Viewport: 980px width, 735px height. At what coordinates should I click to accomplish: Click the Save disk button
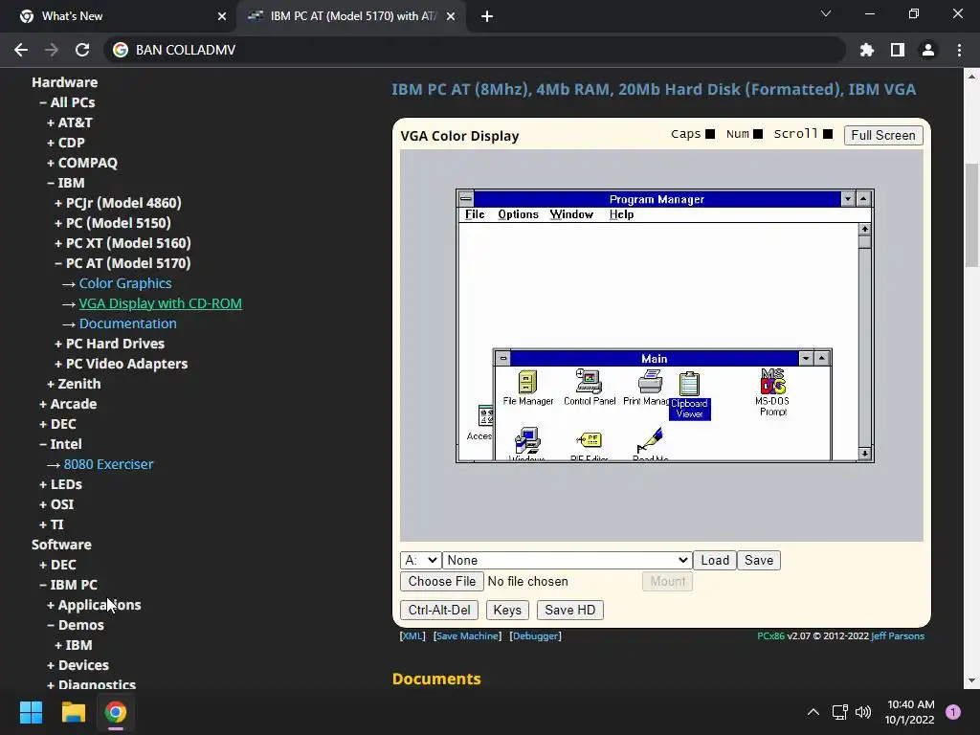tap(759, 560)
